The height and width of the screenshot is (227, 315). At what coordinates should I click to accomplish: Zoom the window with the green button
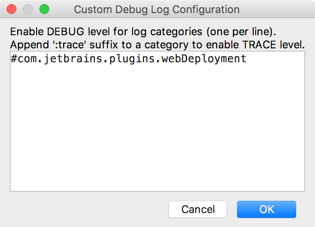[44, 9]
